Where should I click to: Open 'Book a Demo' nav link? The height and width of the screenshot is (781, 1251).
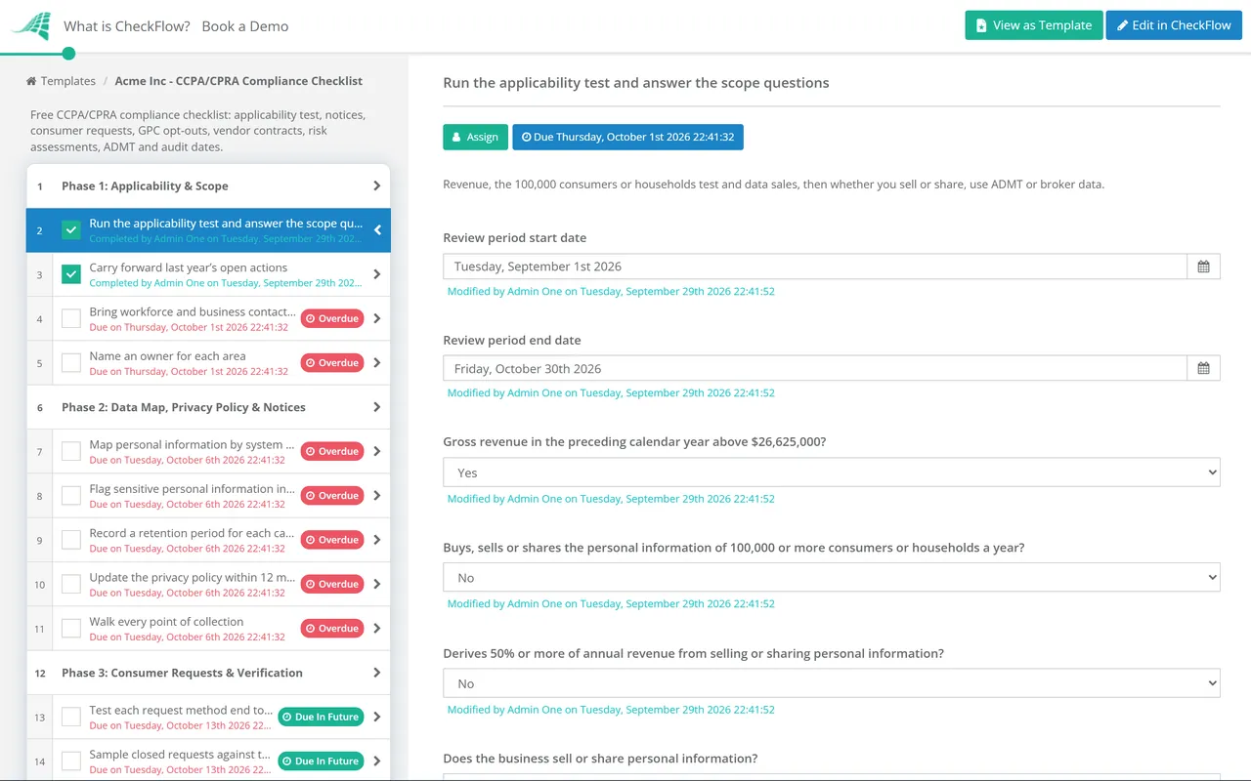click(245, 26)
